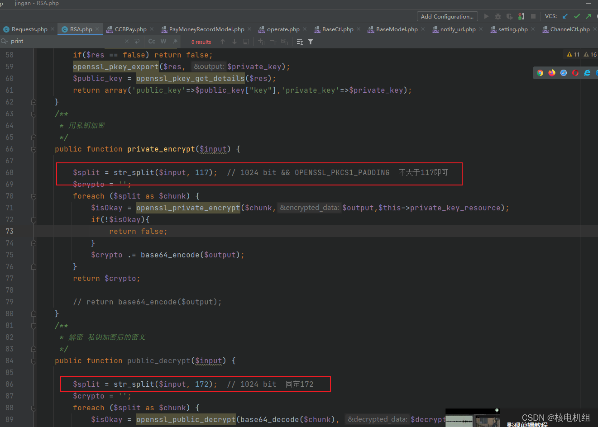Commit changes with the green checkmark
Image resolution: width=598 pixels, height=427 pixels.
[577, 15]
